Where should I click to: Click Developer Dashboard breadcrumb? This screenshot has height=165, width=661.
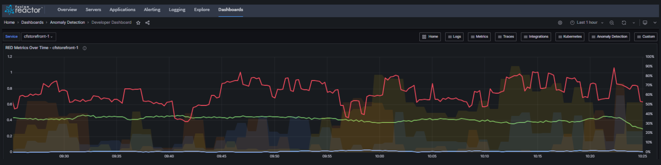(x=111, y=22)
